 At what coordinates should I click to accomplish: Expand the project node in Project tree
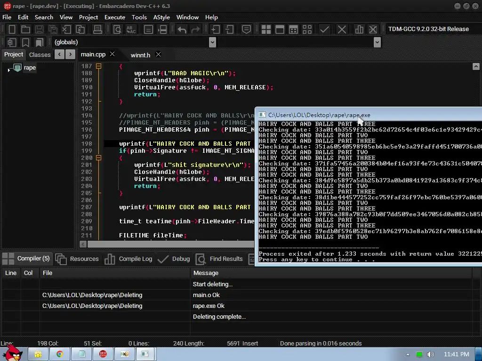click(x=9, y=70)
